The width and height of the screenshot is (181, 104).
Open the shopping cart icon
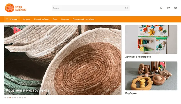click(175, 8)
